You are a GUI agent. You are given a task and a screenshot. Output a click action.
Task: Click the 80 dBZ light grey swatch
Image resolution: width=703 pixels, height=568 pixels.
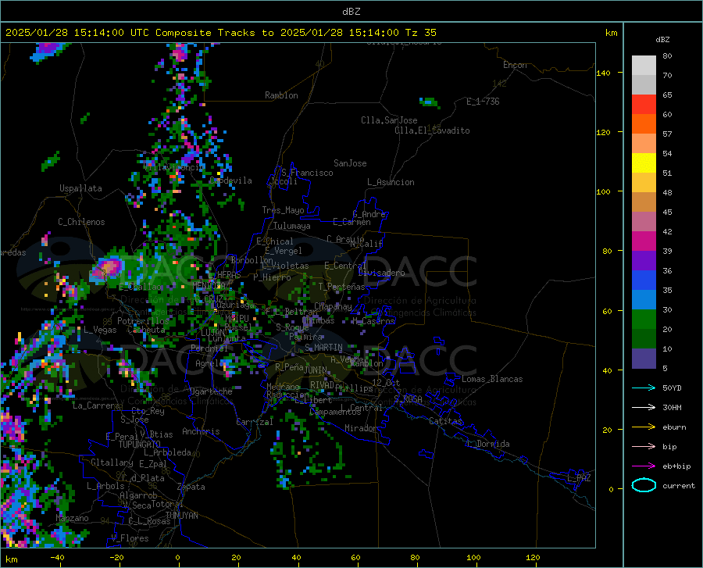[644, 65]
